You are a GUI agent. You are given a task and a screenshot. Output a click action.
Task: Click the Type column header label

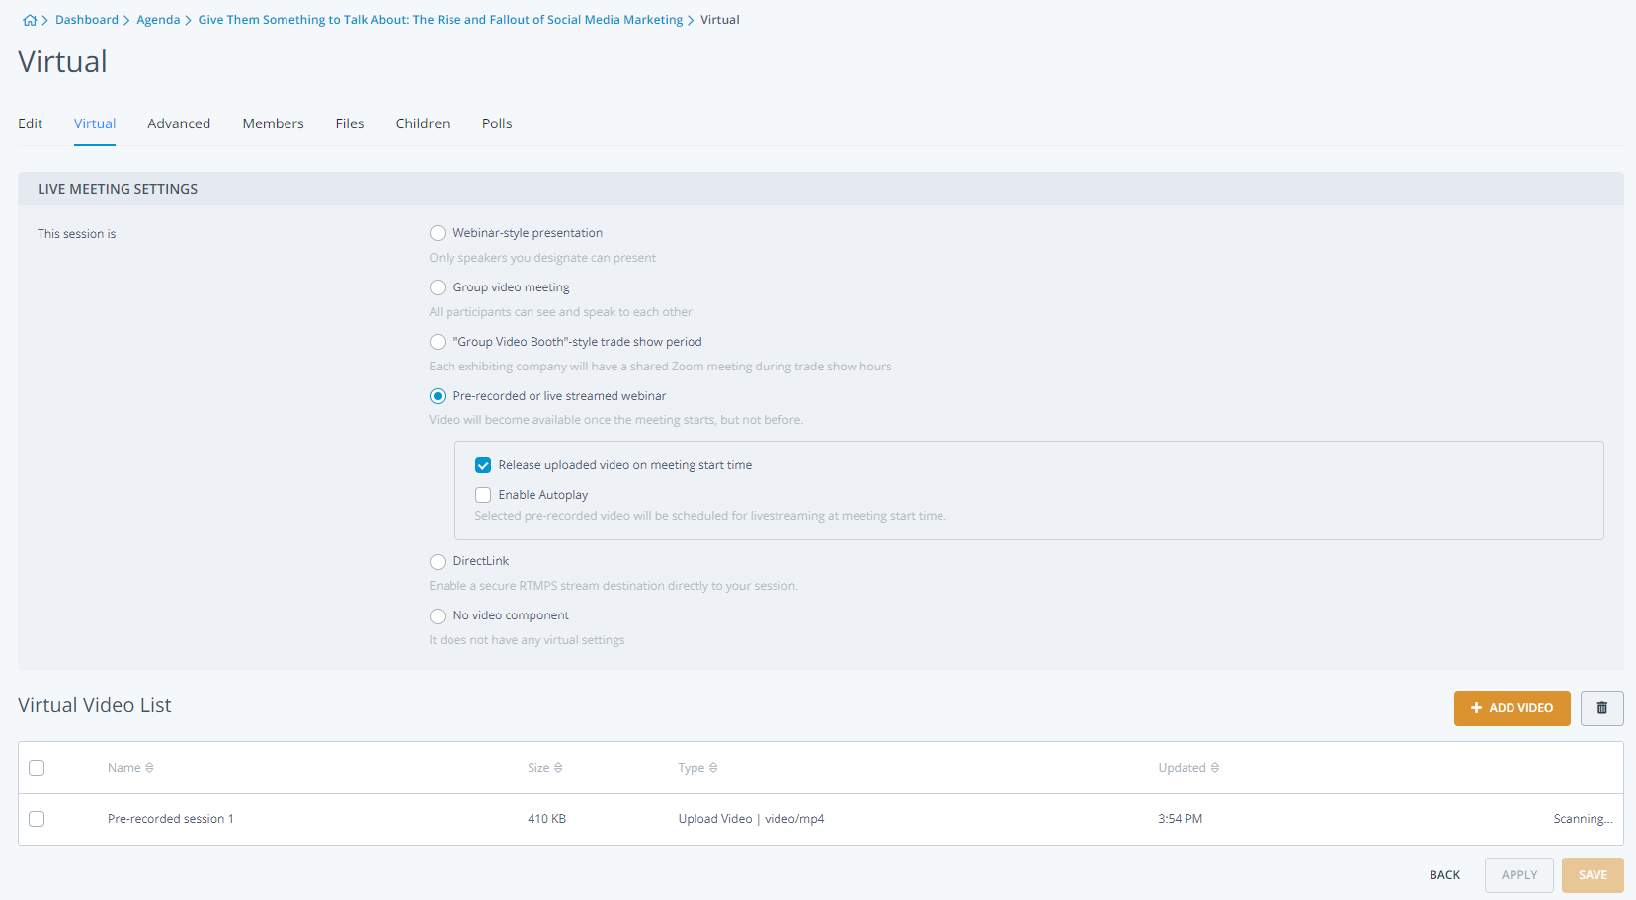pos(692,768)
